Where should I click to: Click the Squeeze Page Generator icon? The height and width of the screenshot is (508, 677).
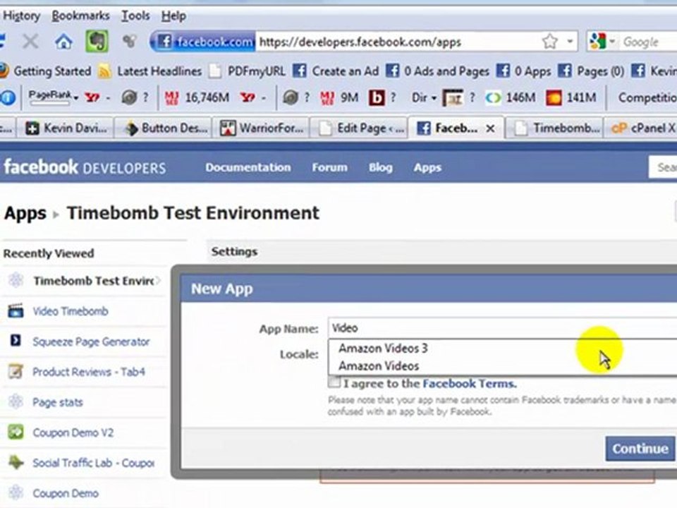coord(16,340)
